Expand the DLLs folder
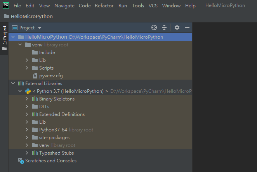Image resolution: width=257 pixels, height=172 pixels. [x=27, y=107]
